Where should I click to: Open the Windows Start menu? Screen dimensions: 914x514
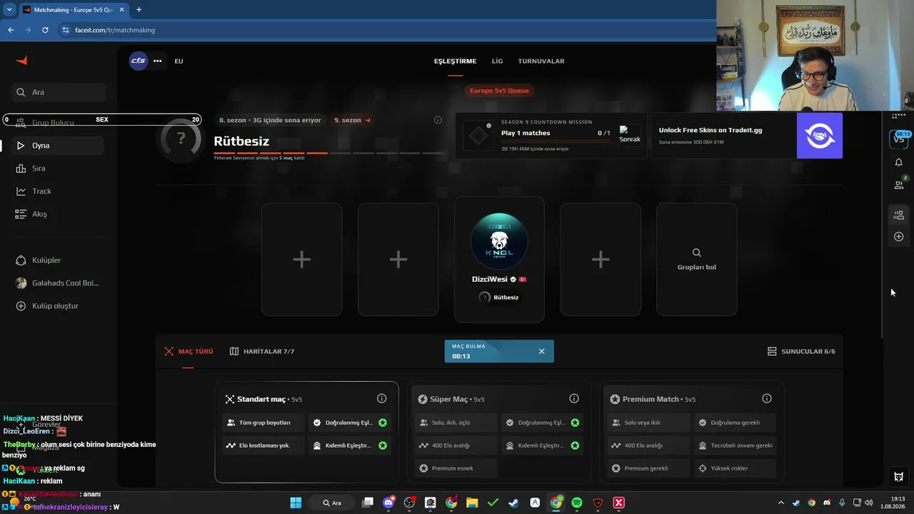coord(296,503)
